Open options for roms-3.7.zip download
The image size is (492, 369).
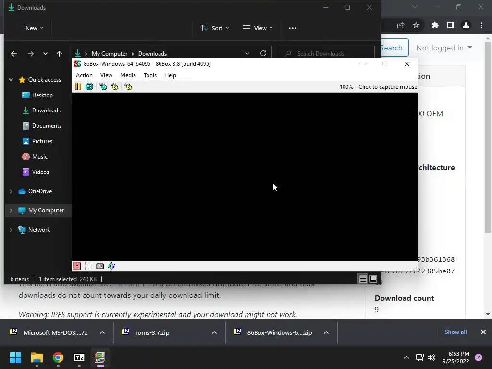point(214,332)
